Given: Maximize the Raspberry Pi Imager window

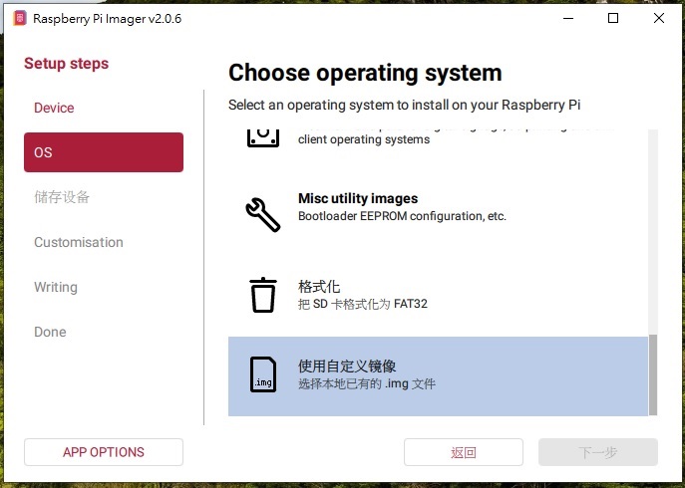Looking at the screenshot, I should coord(613,18).
